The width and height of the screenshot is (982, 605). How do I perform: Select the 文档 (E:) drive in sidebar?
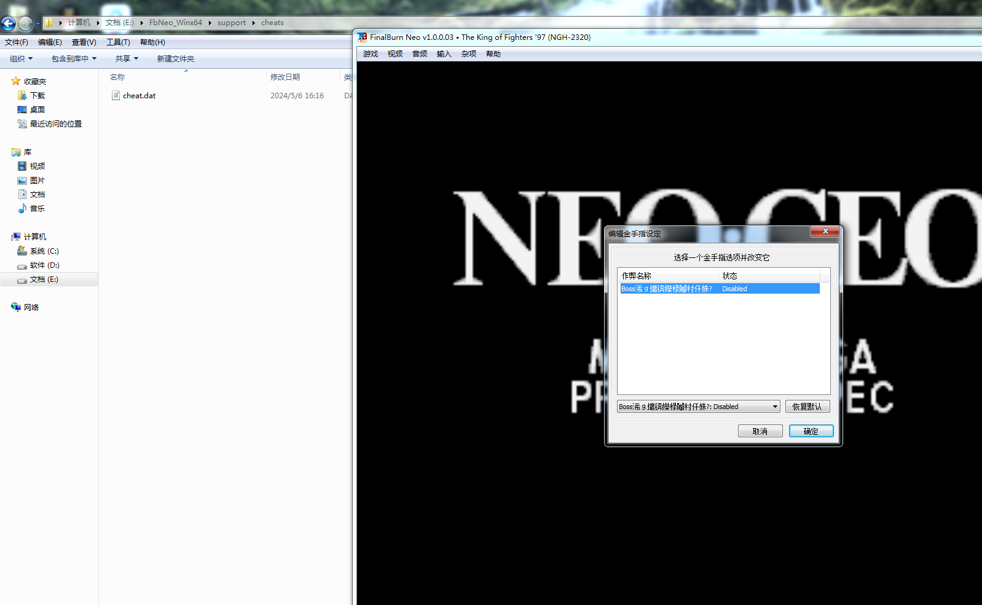(49, 279)
